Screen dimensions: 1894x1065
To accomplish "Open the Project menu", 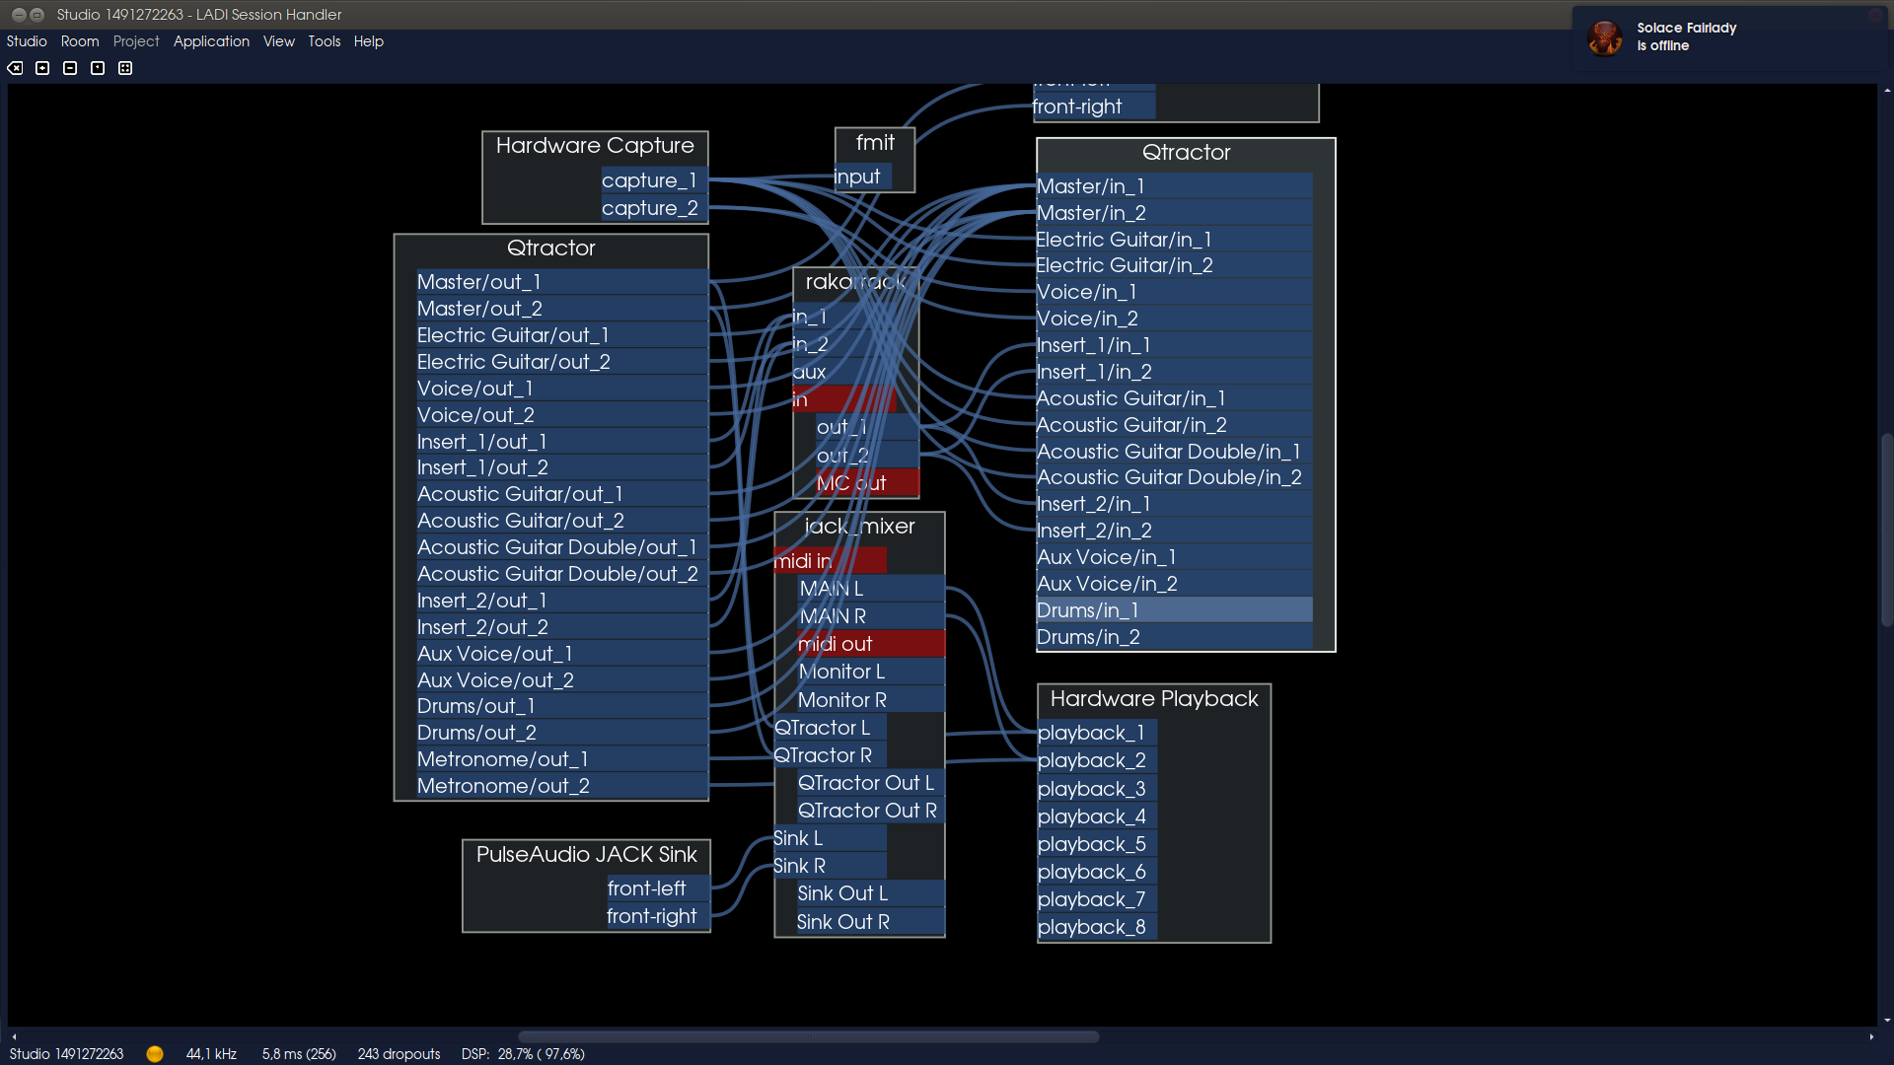I will point(136,41).
